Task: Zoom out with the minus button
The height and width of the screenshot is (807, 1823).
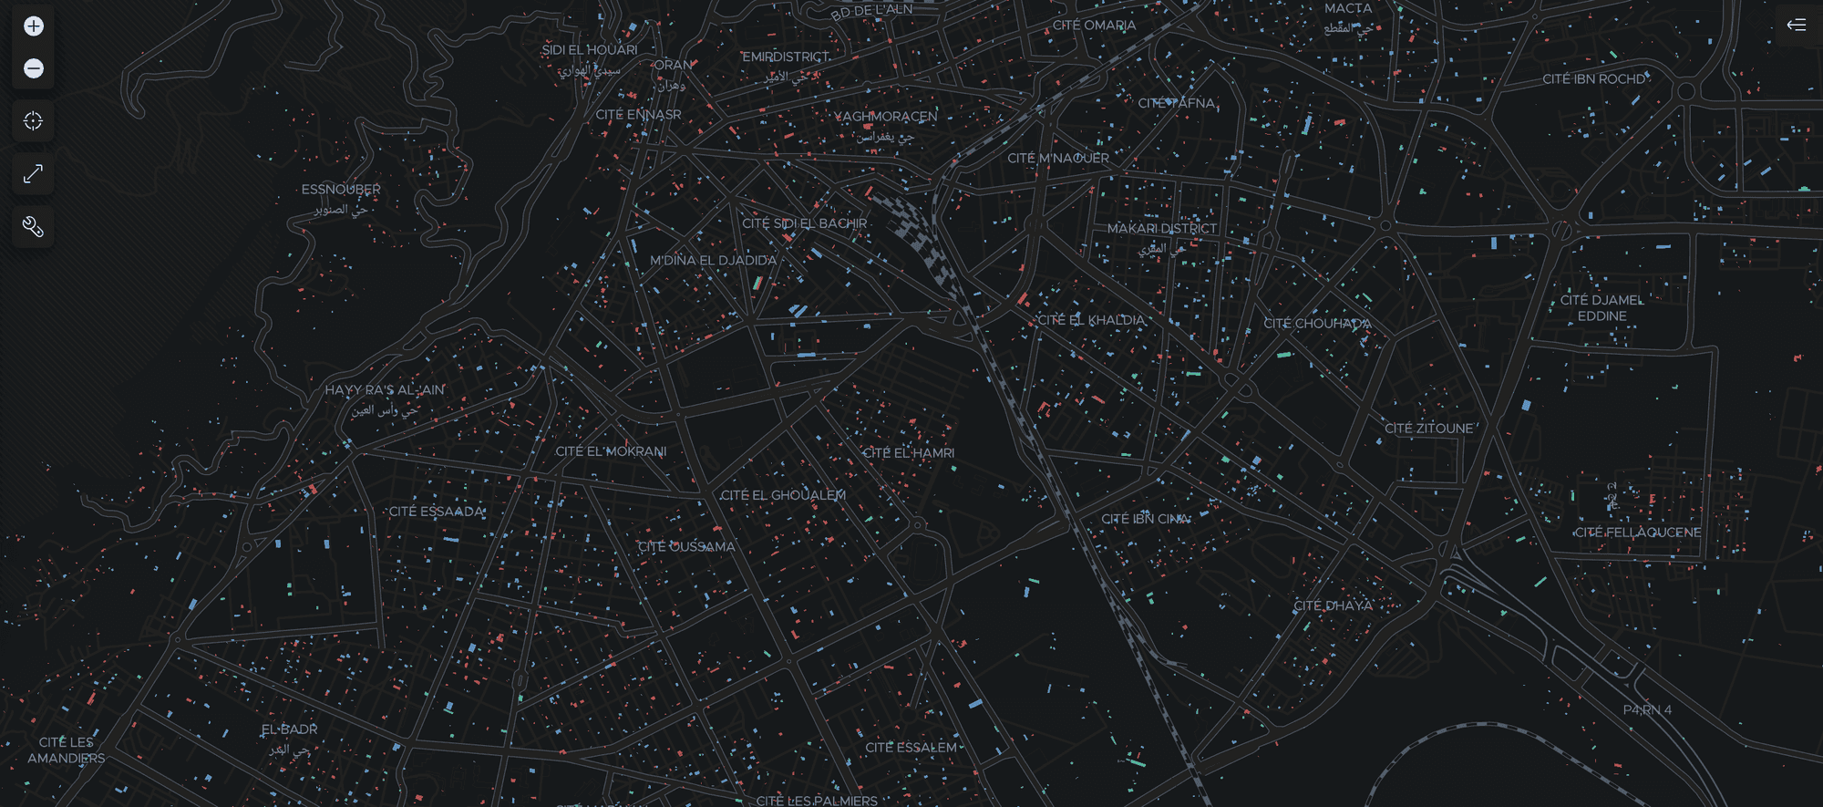Action: point(34,68)
